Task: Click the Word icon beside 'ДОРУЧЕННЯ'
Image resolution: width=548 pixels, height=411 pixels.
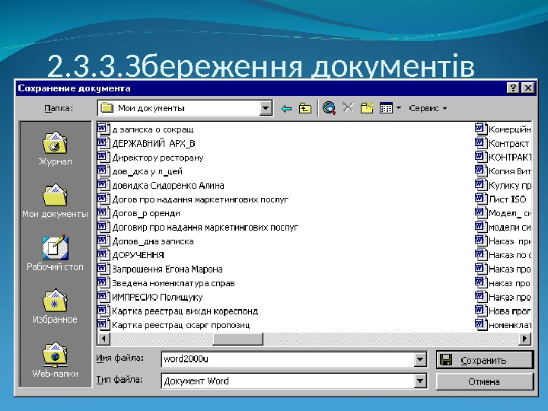Action: [103, 255]
